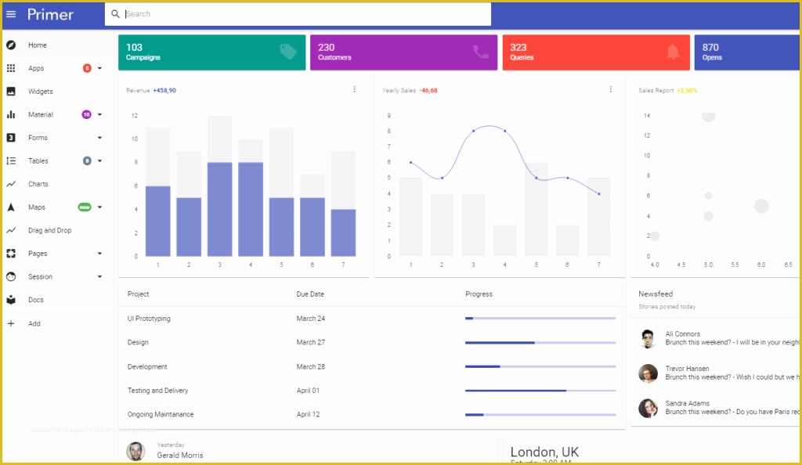Open the 323 Queries card

click(x=596, y=52)
